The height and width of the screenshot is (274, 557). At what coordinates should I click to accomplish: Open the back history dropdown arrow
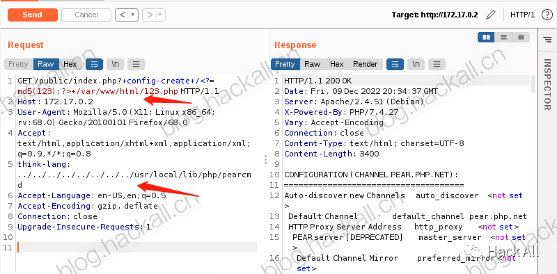click(133, 15)
